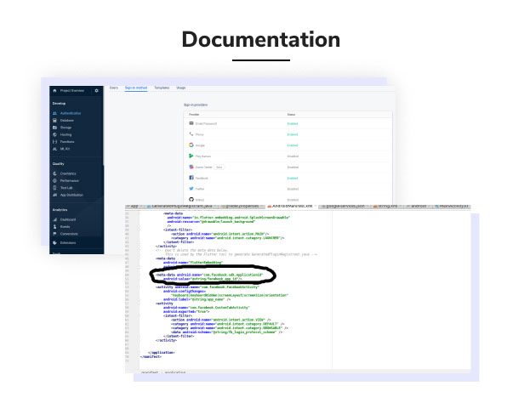Open the Templates tab
The width and height of the screenshot is (524, 420).
click(x=162, y=88)
